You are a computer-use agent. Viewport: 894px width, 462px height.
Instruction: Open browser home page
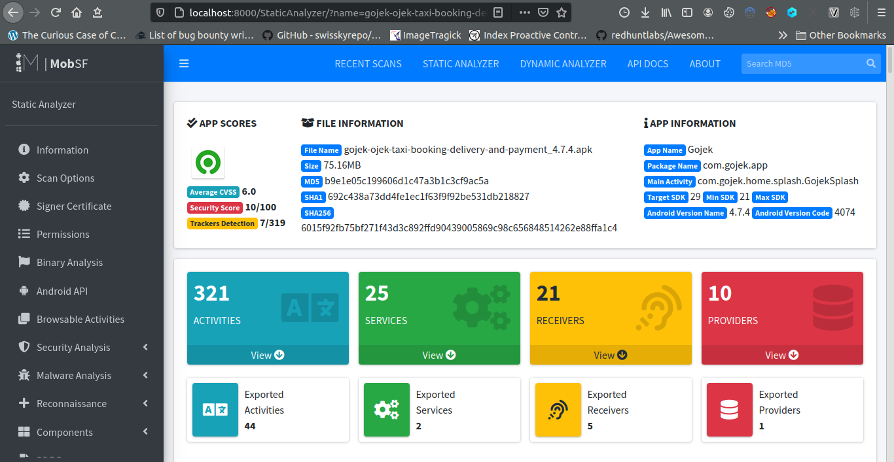77,12
